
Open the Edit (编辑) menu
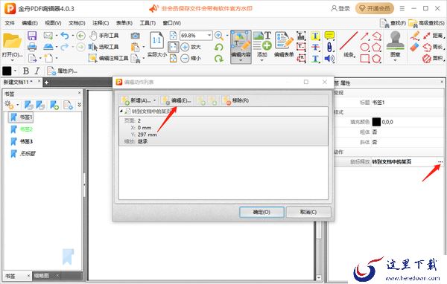coord(30,23)
